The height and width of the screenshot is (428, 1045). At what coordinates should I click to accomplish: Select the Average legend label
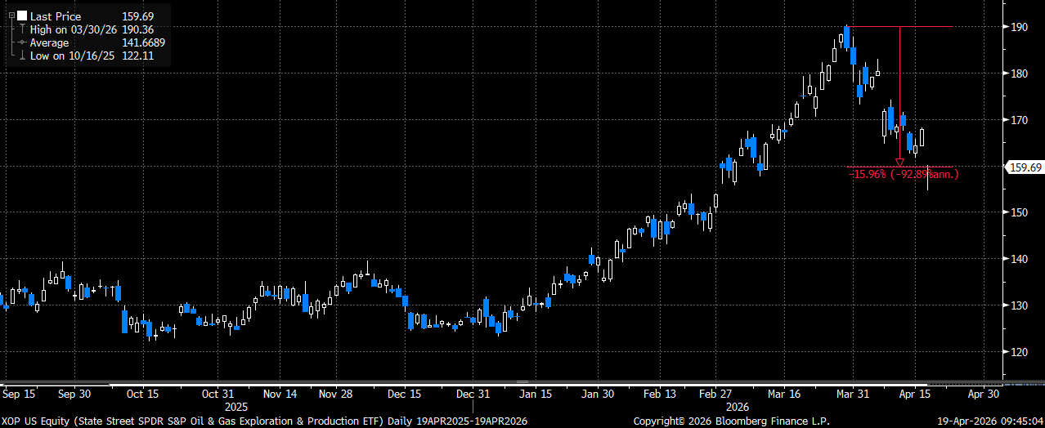click(49, 42)
